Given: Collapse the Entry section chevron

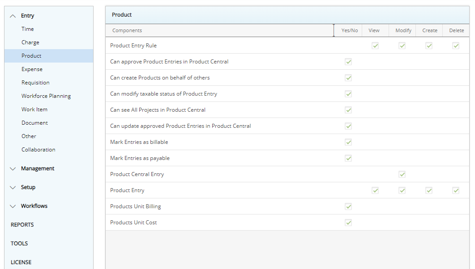Looking at the screenshot, I should pyautogui.click(x=13, y=16).
